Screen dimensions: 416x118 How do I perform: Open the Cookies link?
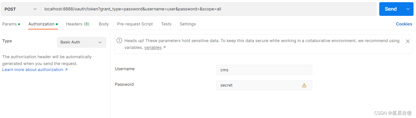(404, 24)
